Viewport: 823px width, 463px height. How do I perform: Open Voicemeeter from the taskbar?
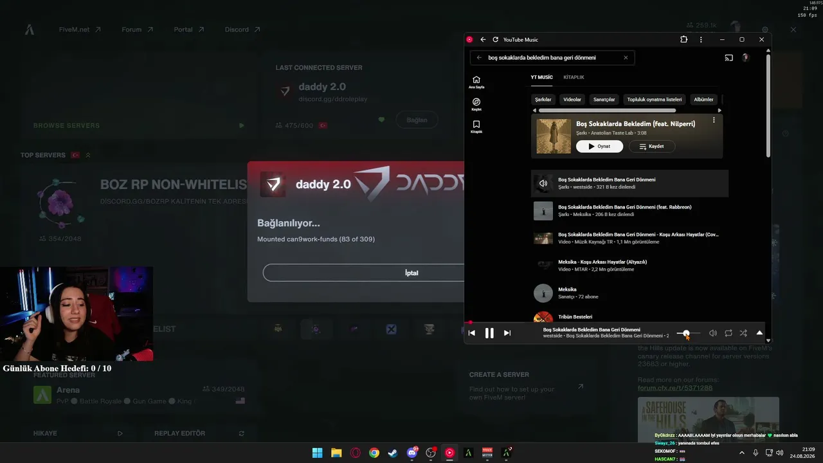click(487, 453)
